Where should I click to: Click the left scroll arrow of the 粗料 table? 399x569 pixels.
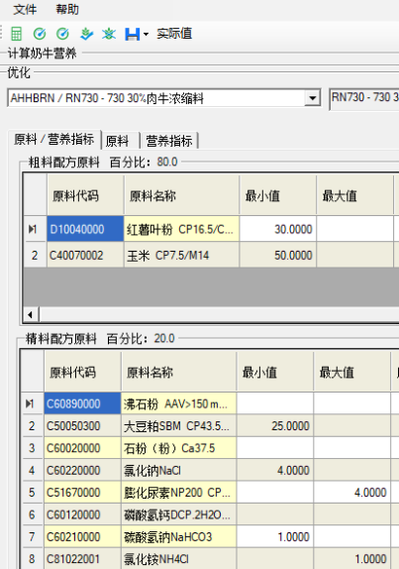(x=31, y=314)
